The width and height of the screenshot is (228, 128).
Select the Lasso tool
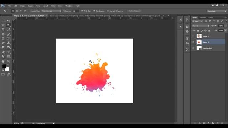[3, 25]
